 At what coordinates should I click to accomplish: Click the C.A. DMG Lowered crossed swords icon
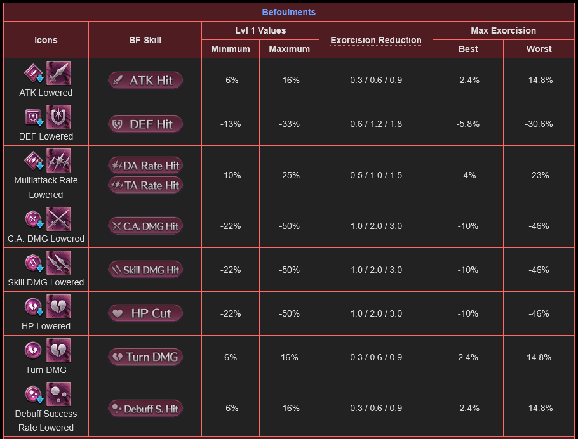click(58, 219)
